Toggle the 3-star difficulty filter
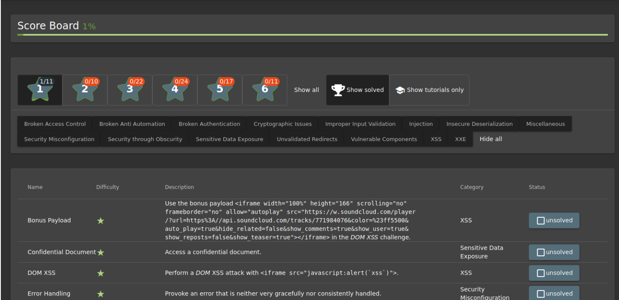 tap(130, 90)
